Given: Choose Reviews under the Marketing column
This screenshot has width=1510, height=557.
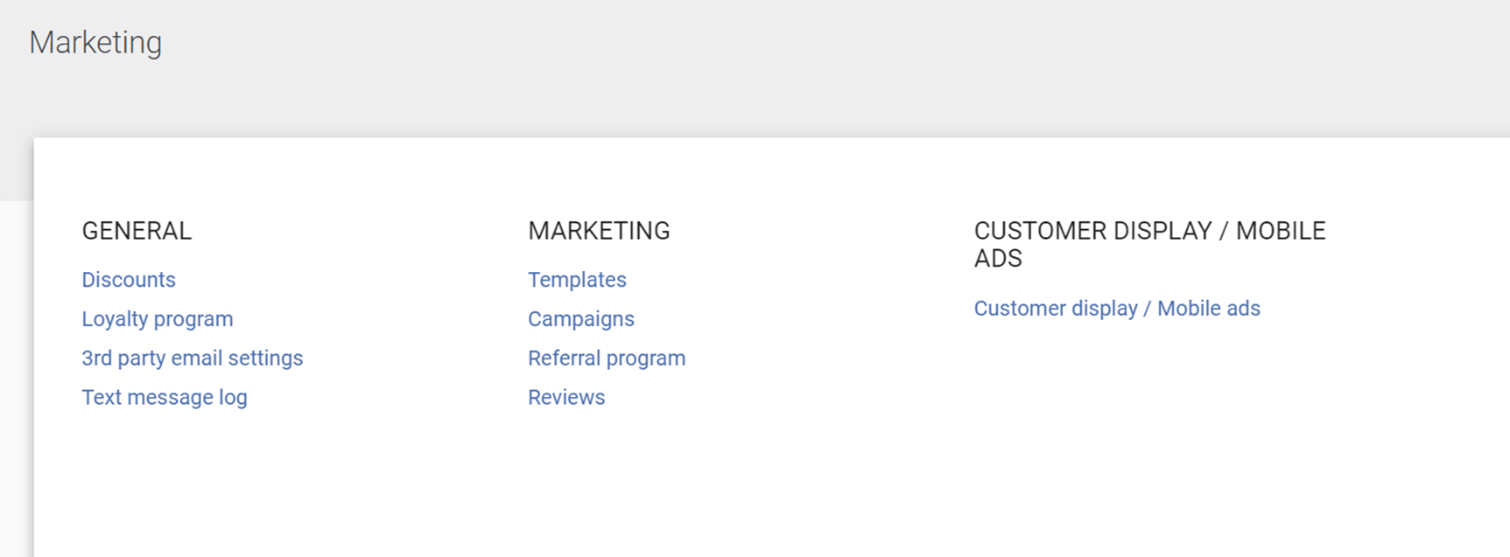Looking at the screenshot, I should 566,398.
